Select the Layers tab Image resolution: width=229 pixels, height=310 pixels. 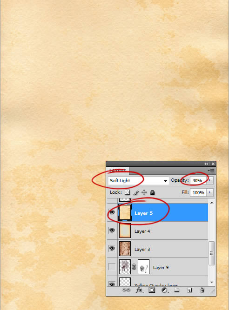(x=118, y=171)
